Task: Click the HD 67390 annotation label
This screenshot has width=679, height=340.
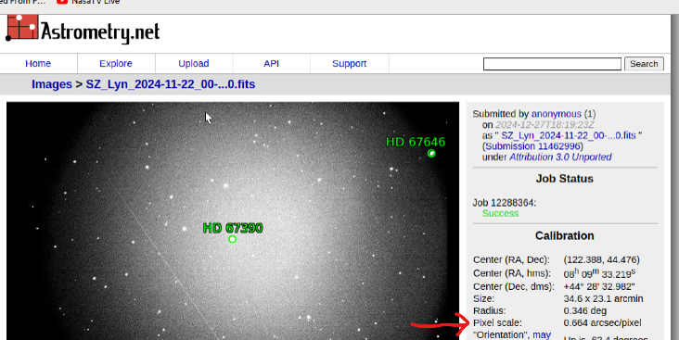Action: point(233,228)
